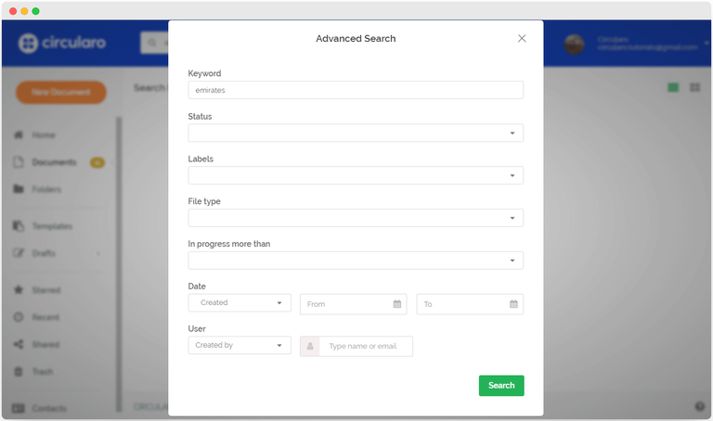Expand In progress more than dropdown
The image size is (713, 421).
pos(355,261)
